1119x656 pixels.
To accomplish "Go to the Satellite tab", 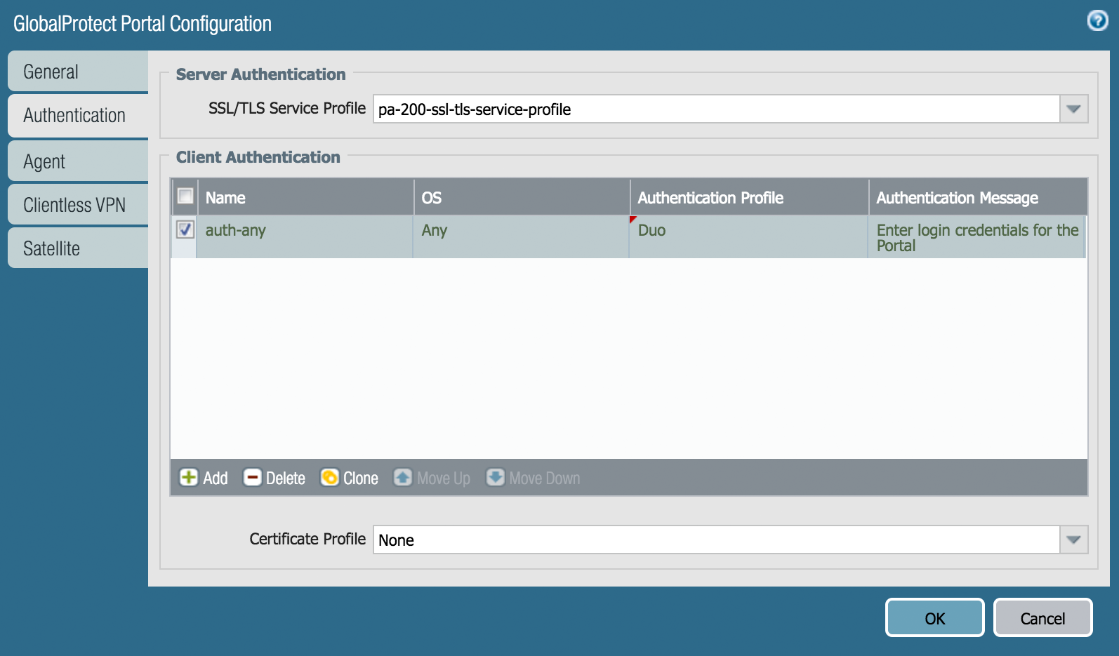I will pyautogui.click(x=77, y=248).
